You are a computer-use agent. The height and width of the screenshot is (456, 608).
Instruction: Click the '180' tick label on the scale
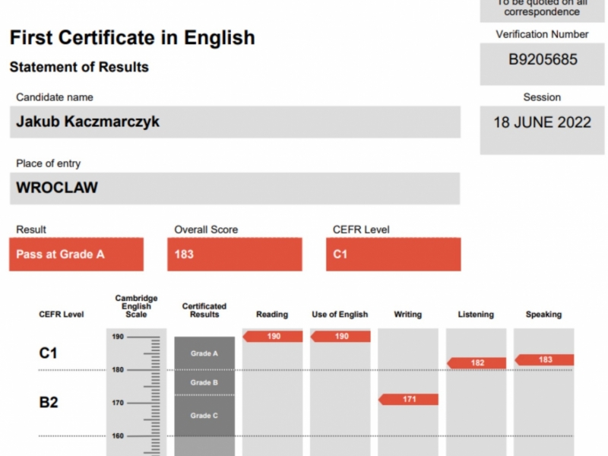[118, 370]
